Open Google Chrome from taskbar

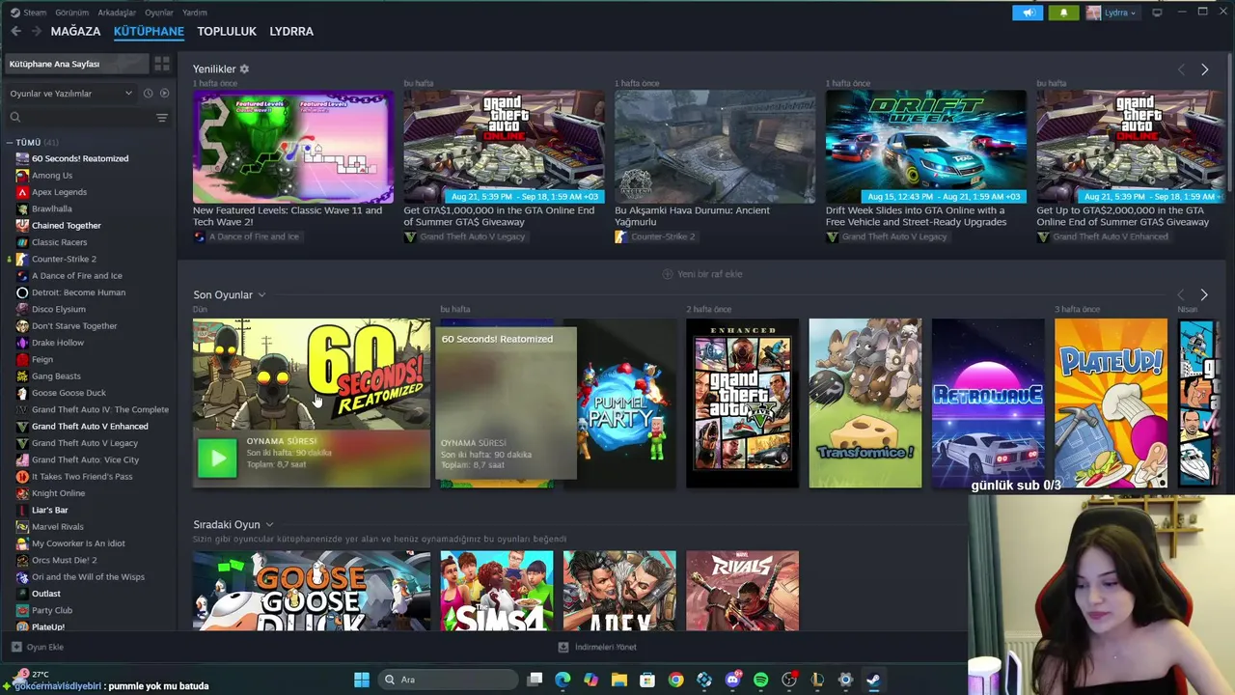(675, 680)
